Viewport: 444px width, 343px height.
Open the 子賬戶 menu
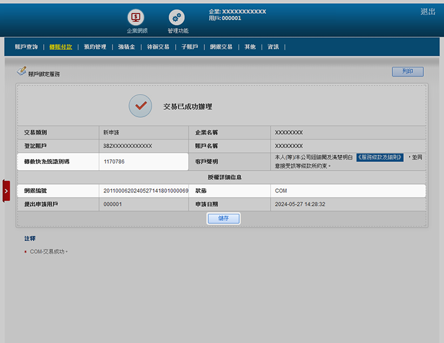pos(189,47)
